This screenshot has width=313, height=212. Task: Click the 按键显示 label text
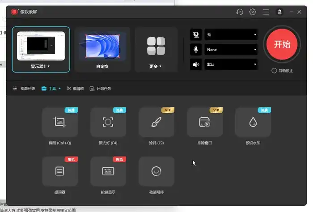[108, 192]
